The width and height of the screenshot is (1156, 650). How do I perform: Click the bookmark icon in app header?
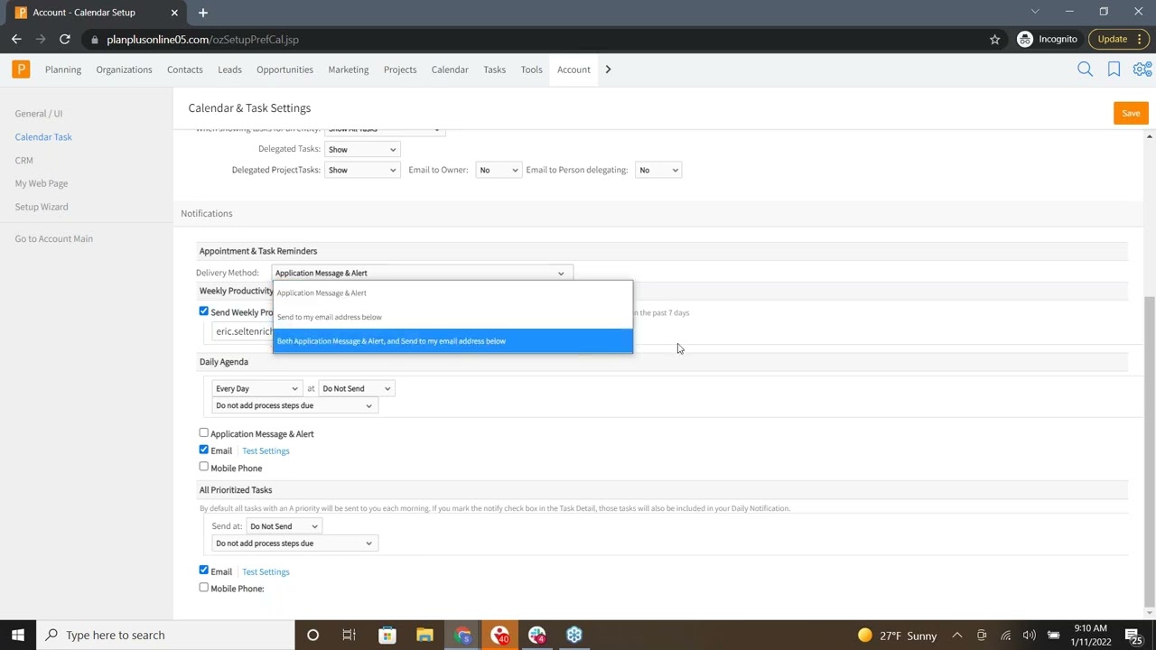[x=1114, y=70]
